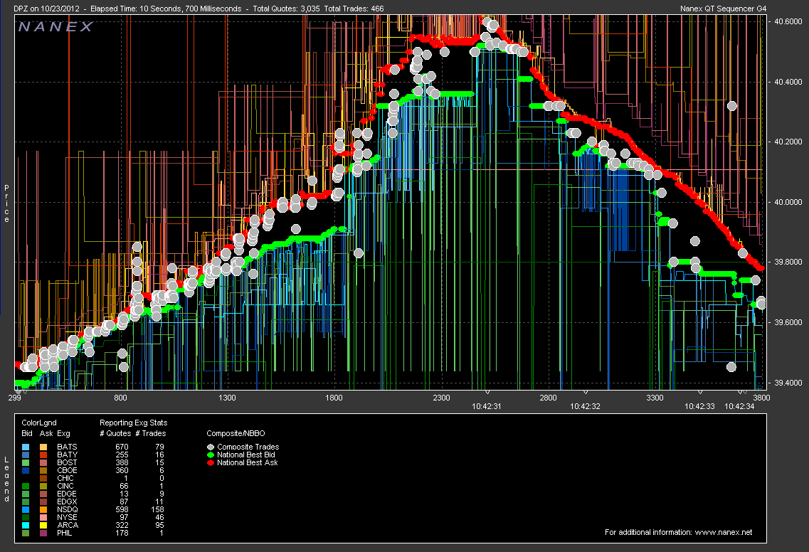Viewport: 809px width, 552px height.
Task: Click the 10:42:32 time marker triangle
Action: click(x=585, y=393)
